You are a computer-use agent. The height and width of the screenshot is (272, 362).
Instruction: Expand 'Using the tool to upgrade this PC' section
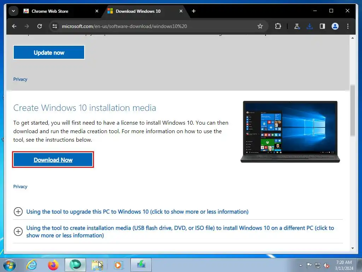click(x=138, y=212)
